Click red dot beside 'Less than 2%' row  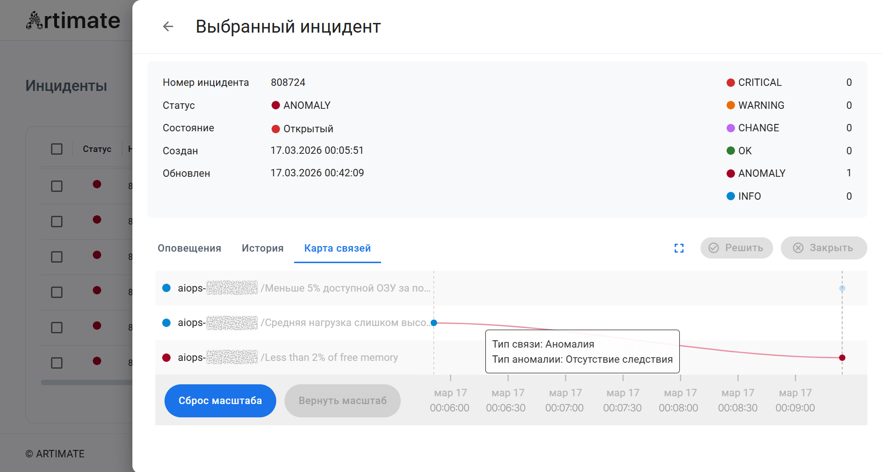[166, 358]
